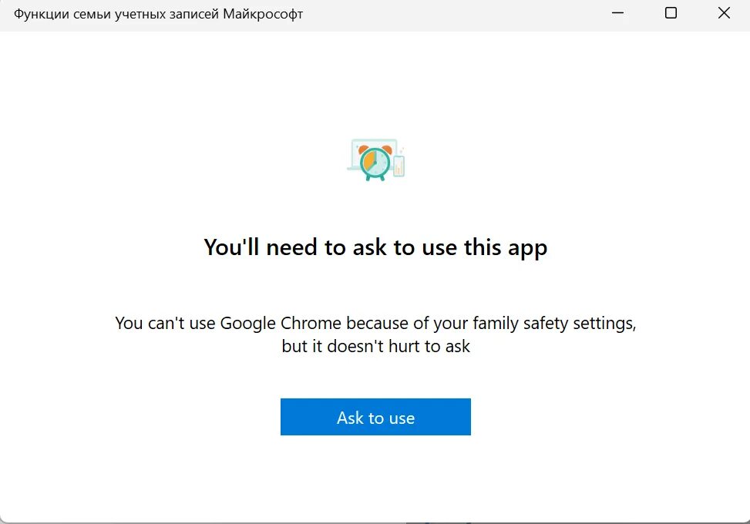Click the right orange alarm bell
The image size is (750, 524).
(387, 149)
